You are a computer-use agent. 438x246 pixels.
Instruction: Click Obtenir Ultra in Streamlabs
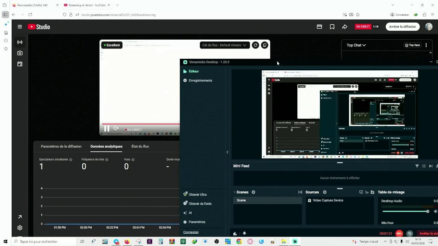point(195,194)
